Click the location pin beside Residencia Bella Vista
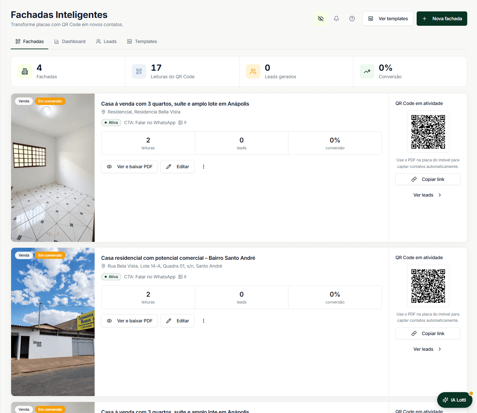 (103, 112)
